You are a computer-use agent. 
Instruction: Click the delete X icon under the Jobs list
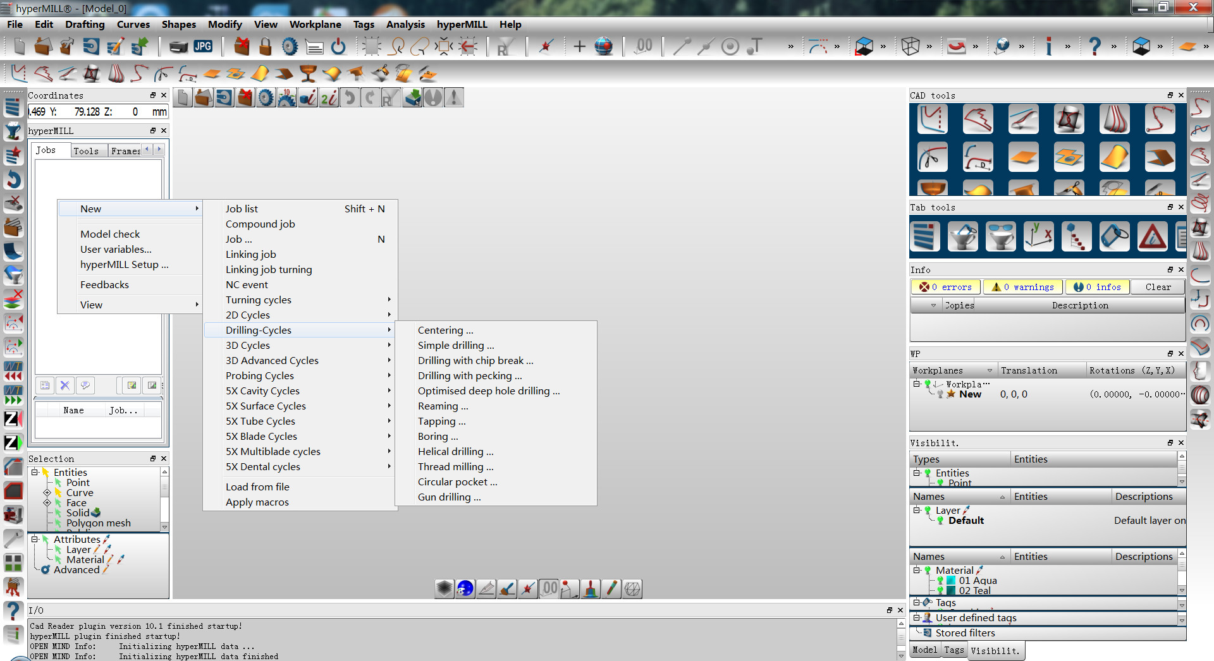(x=64, y=384)
